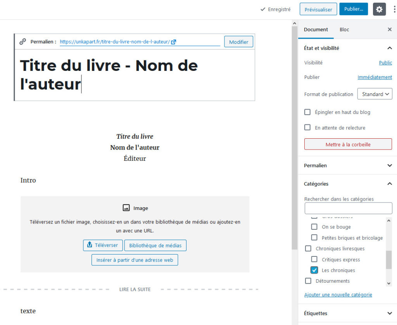Viewport: 397px width, 325px height.
Task: Click Ajouter une nouvelle catégorie link
Action: pyautogui.click(x=338, y=295)
